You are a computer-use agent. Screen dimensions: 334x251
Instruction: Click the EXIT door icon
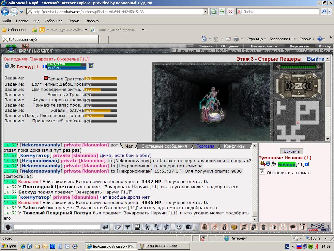(x=302, y=227)
